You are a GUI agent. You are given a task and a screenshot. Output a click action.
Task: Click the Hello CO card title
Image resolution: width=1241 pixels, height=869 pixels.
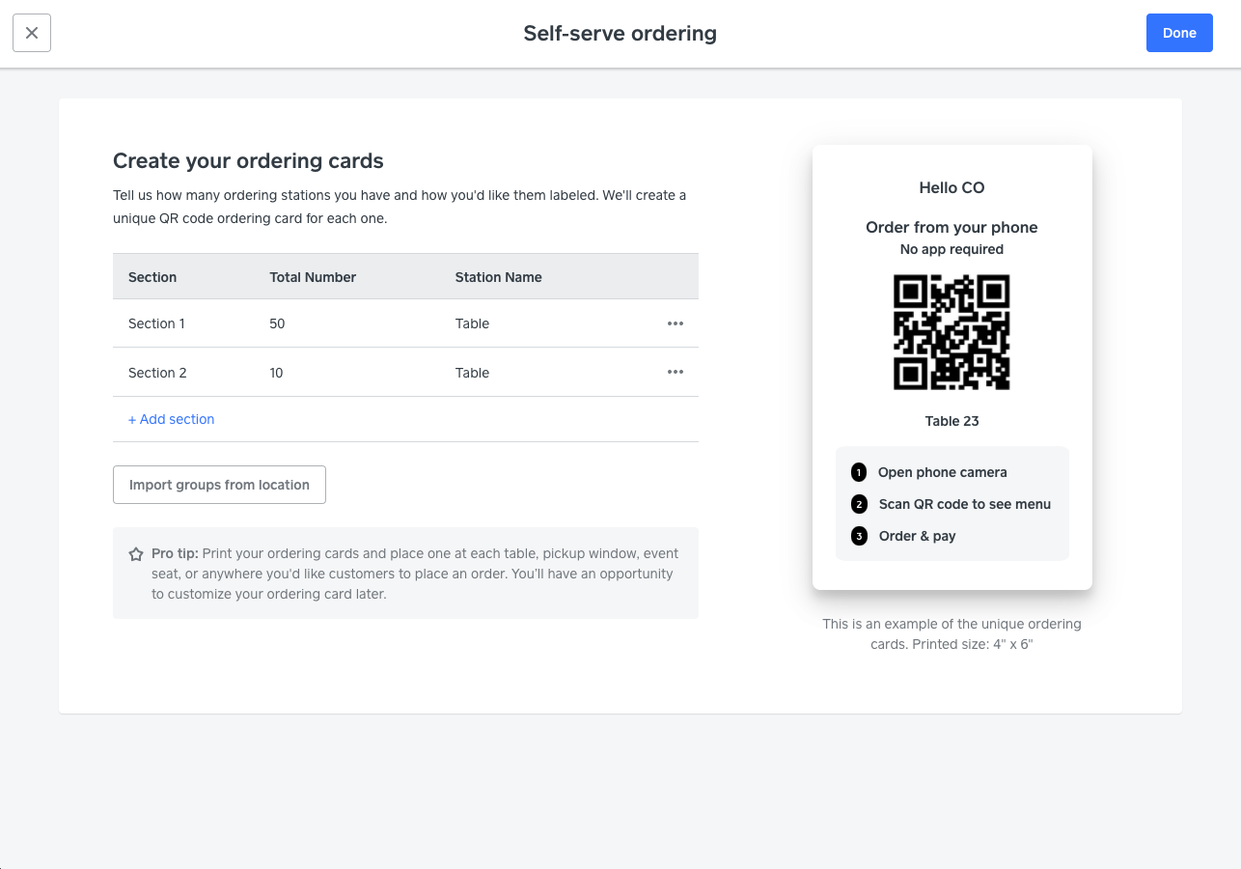(x=951, y=187)
